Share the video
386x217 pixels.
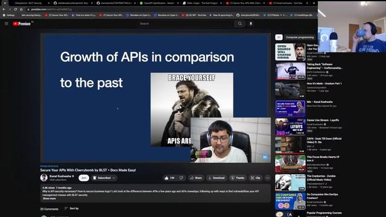coord(196,178)
